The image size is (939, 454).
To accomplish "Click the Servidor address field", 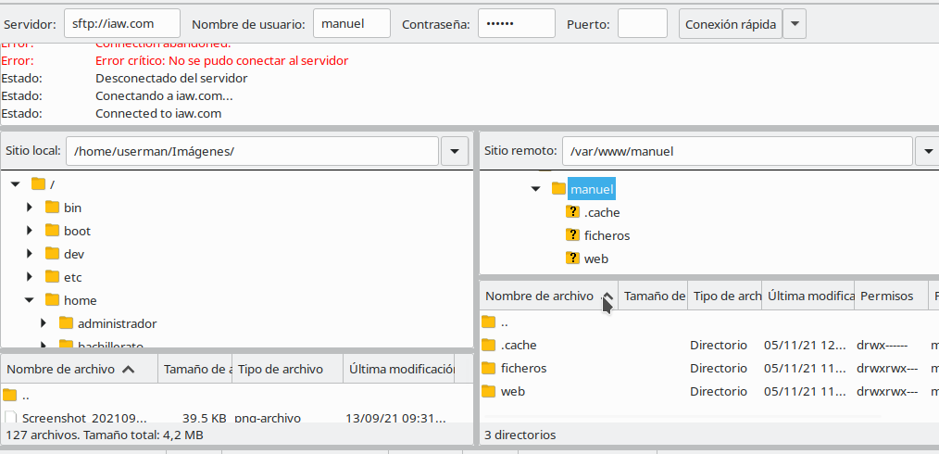I will (123, 24).
